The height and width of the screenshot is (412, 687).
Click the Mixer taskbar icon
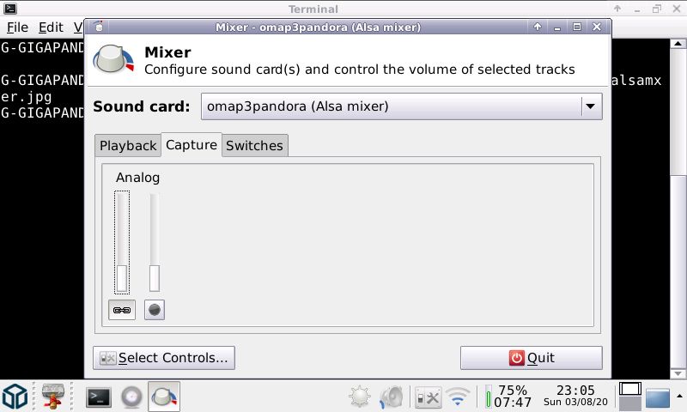click(164, 397)
